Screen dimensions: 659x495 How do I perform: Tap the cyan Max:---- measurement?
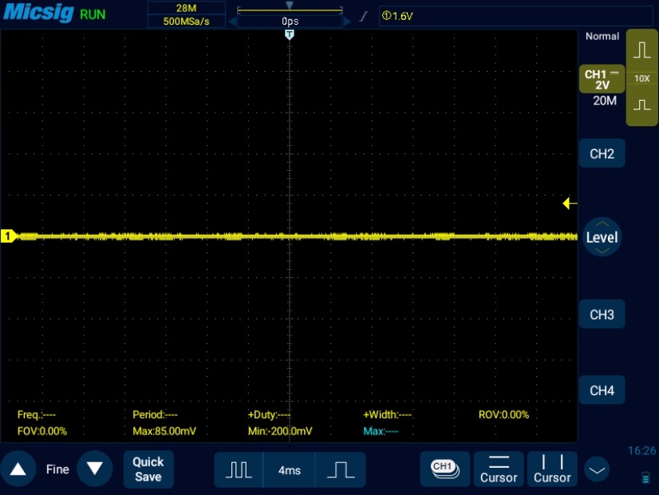[x=381, y=431]
